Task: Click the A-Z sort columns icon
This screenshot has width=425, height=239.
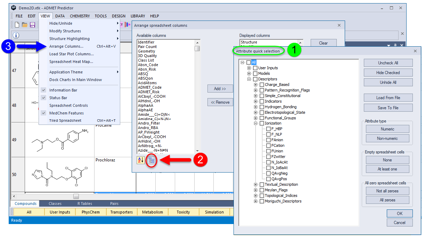Action: pos(140,160)
